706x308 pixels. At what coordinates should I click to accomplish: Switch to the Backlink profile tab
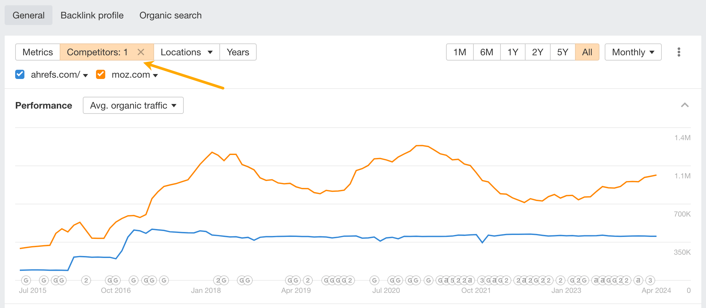[x=92, y=15]
